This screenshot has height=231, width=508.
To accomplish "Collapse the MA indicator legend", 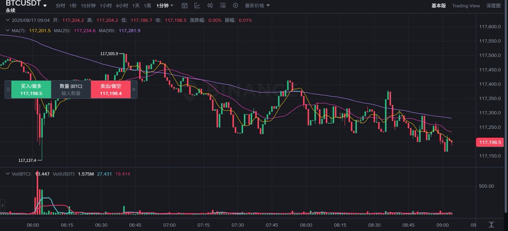I will click(x=8, y=30).
